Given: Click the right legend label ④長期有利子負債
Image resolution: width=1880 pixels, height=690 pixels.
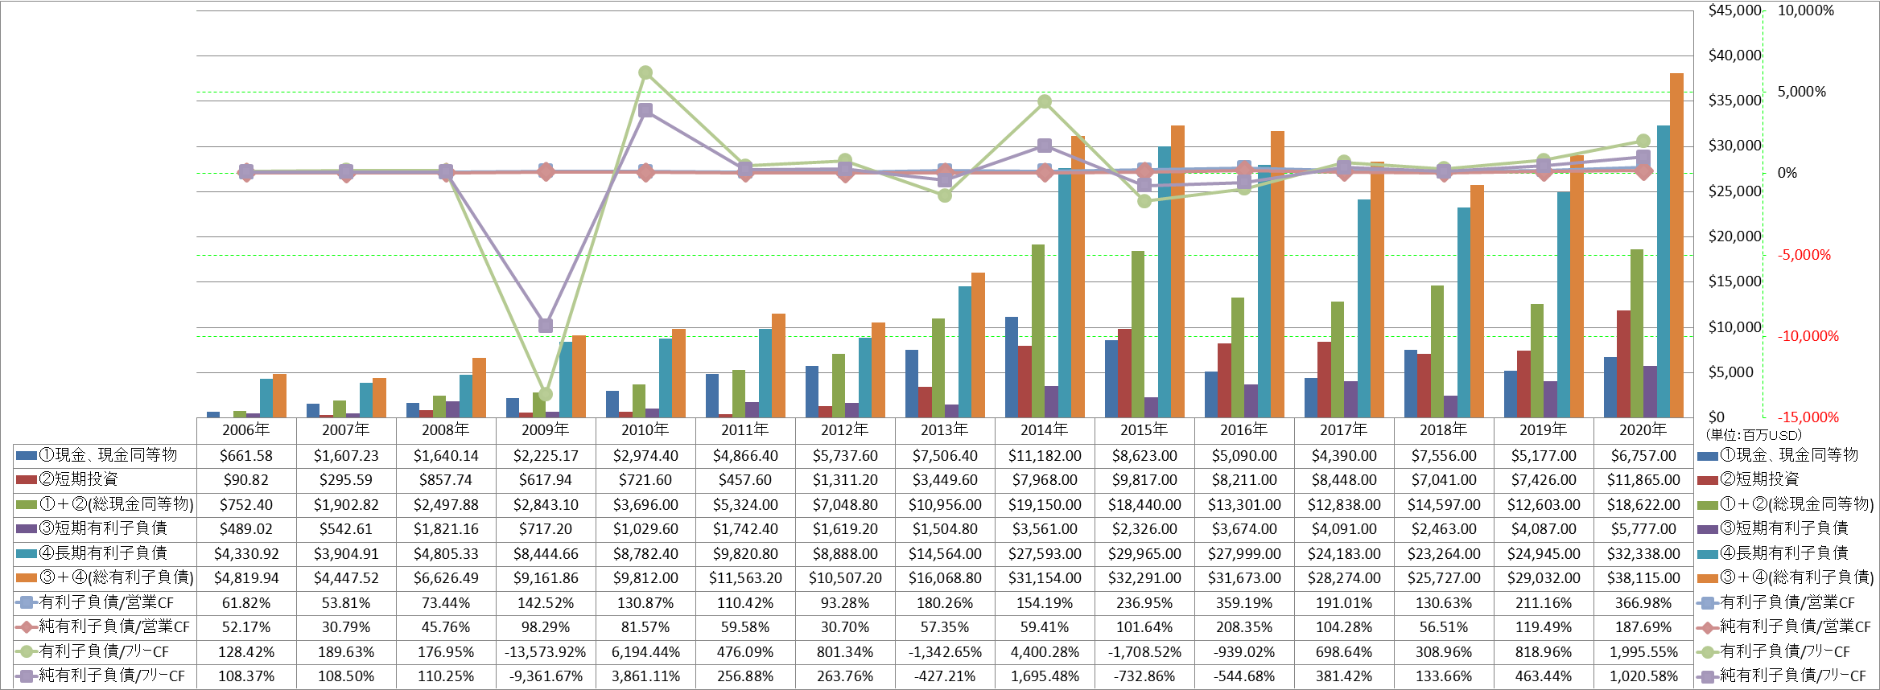Looking at the screenshot, I should 1784,553.
